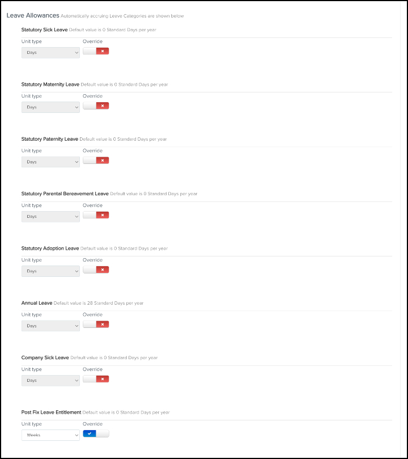Click the Annual Leave category title
Screen dimensions: 408x459
[x=37, y=303]
